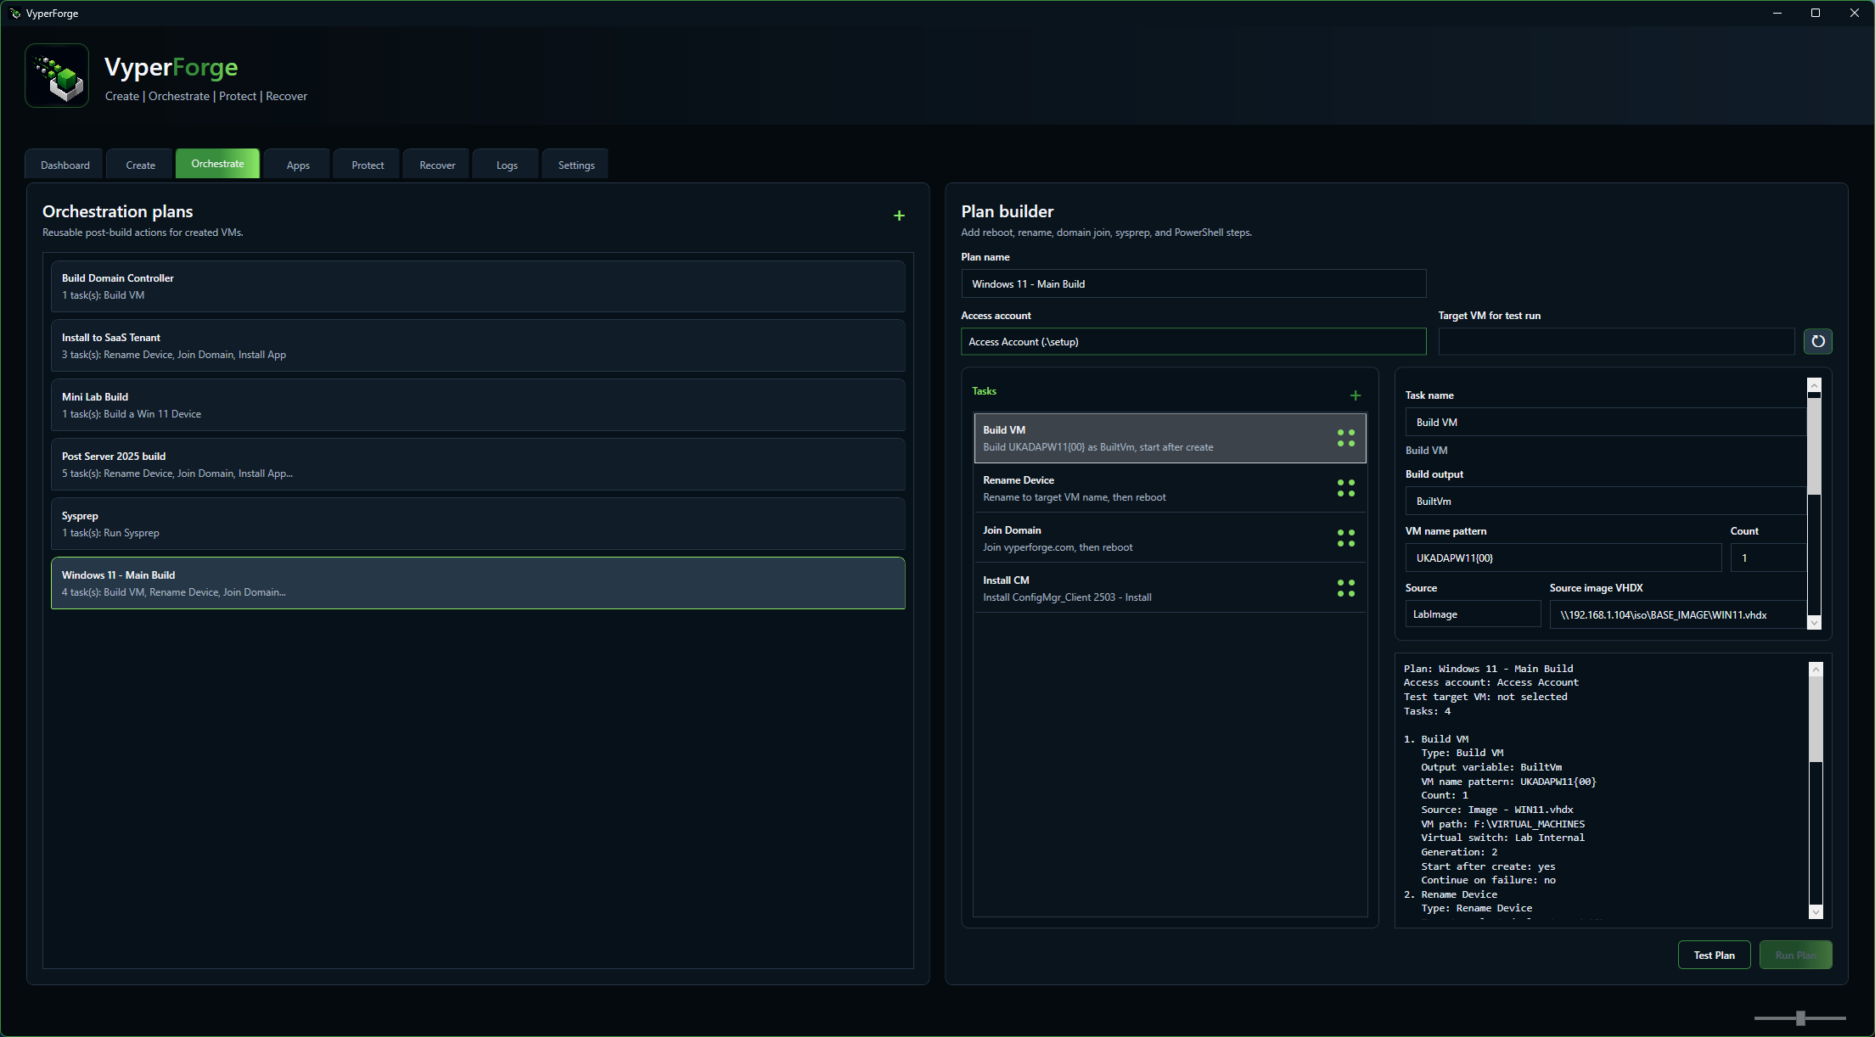Screen dimensions: 1875x1037
Task: Click the 'VM path: F:\VIRTUAL_MACHINES' line
Action: pyautogui.click(x=1502, y=824)
